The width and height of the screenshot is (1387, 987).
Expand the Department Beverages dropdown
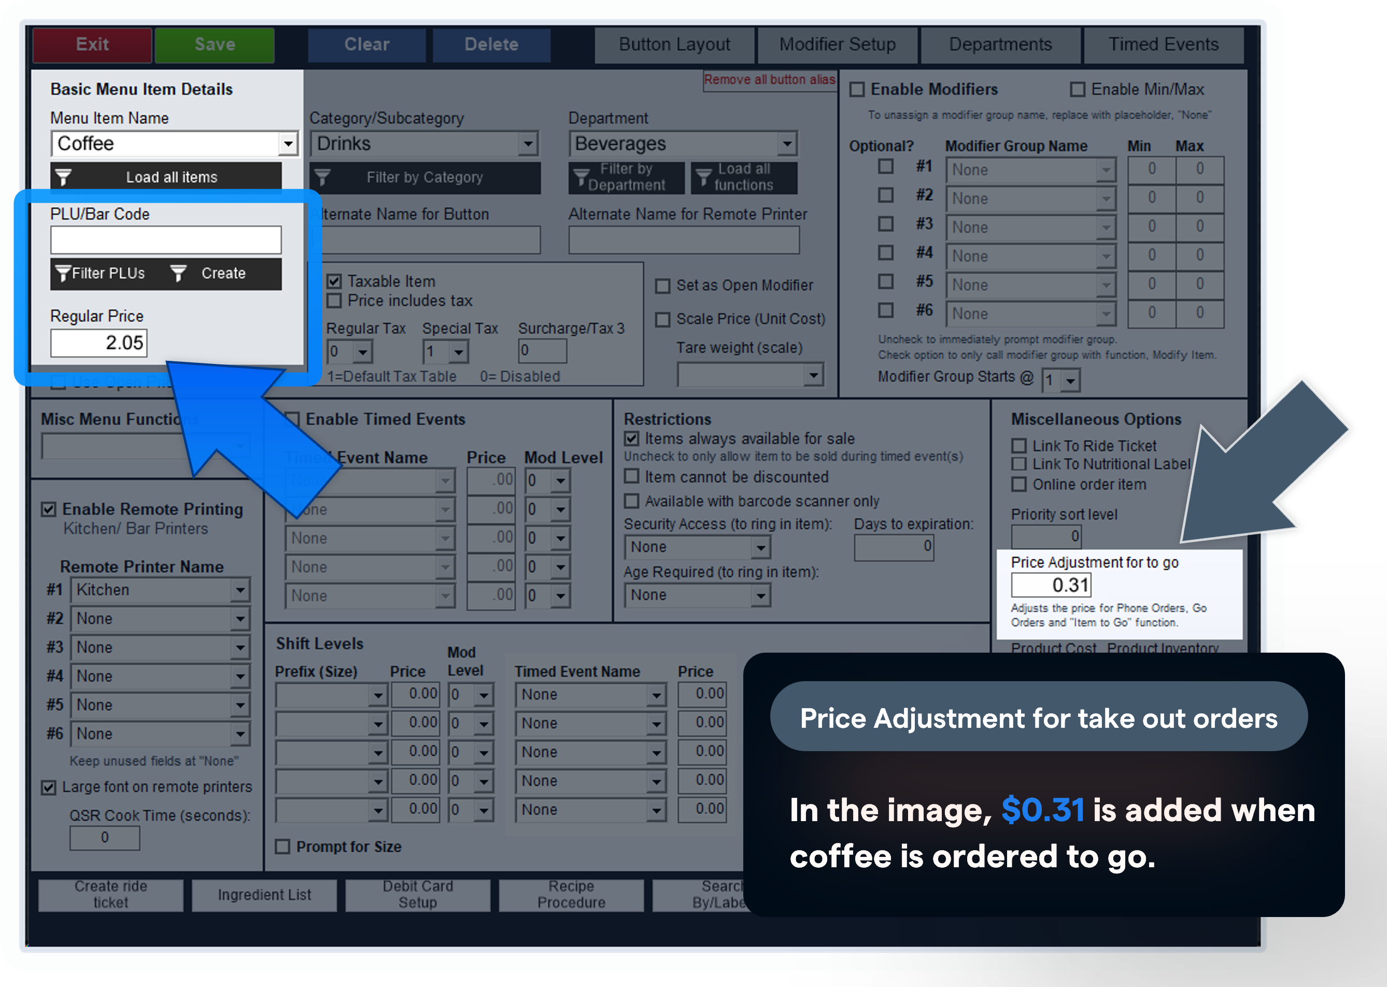787,144
